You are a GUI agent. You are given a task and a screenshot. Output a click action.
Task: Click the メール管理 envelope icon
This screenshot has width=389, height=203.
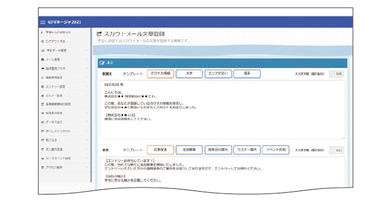click(42, 59)
